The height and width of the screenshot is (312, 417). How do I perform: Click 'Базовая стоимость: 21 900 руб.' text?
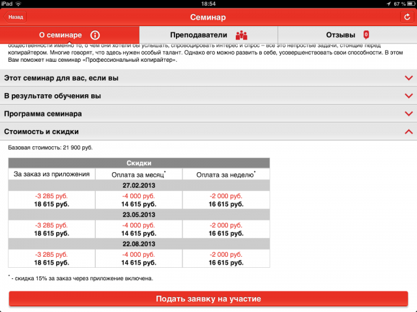(50, 148)
